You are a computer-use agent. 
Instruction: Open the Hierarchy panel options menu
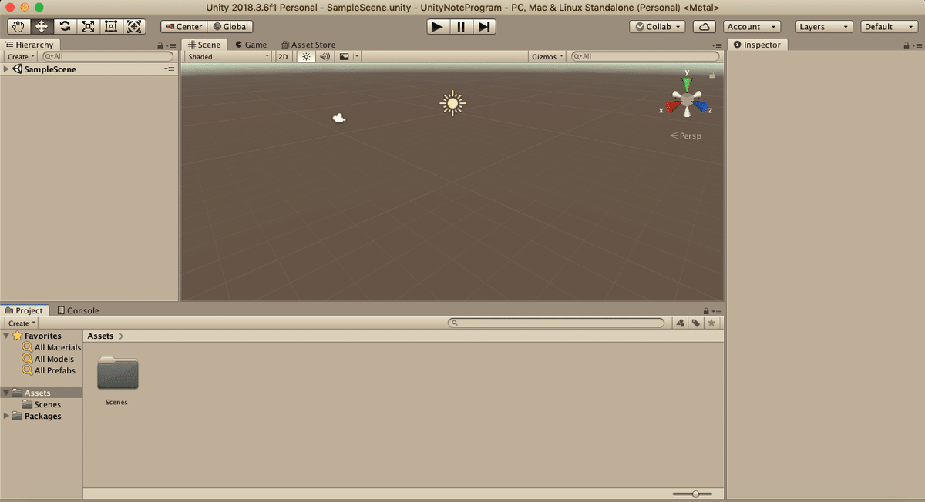[171, 45]
